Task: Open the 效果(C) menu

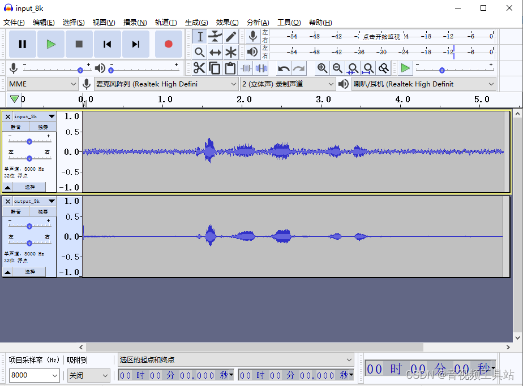Action: coord(227,23)
